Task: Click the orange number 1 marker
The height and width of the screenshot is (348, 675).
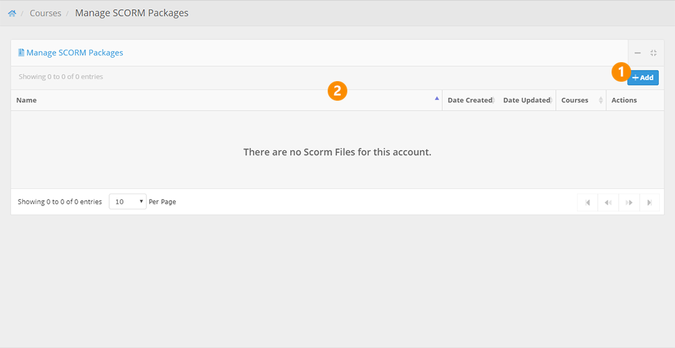Action: tap(621, 72)
